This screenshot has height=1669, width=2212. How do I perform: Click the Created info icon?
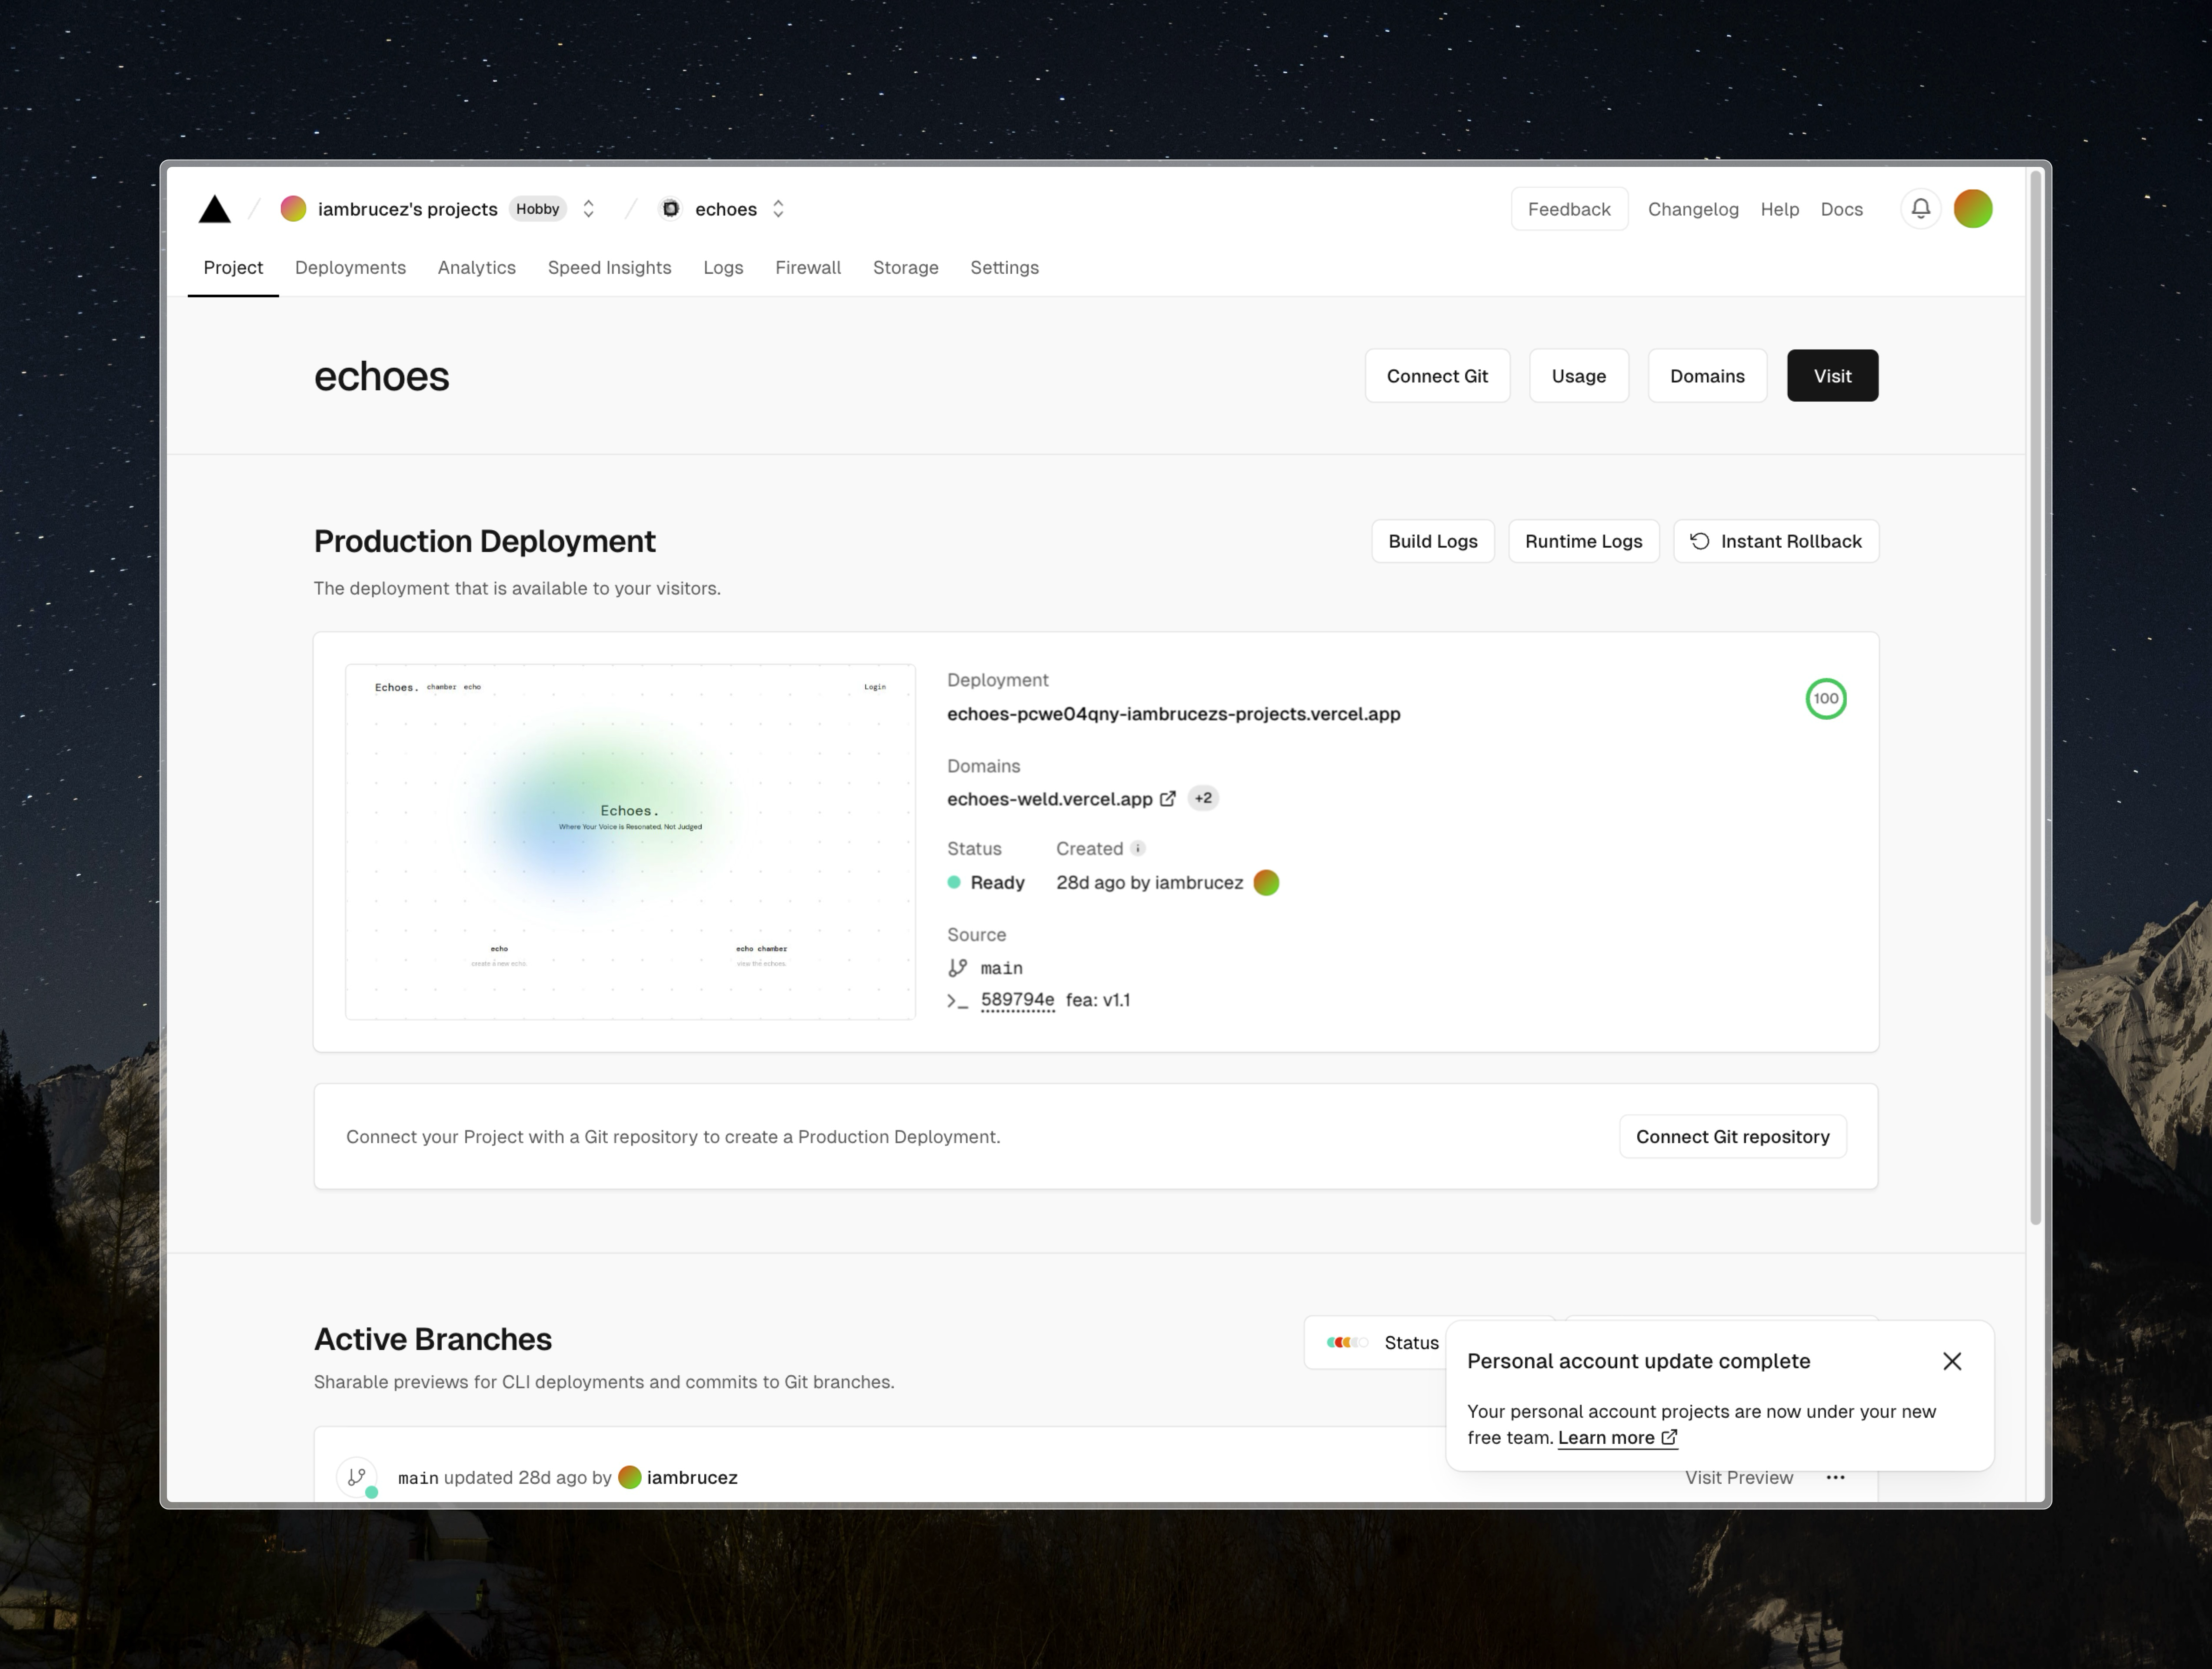point(1138,848)
